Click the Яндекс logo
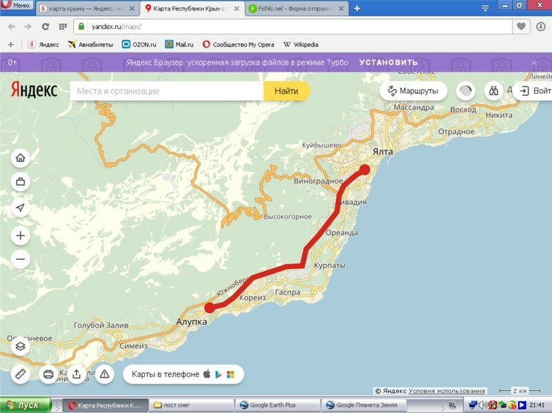Image resolution: width=552 pixels, height=413 pixels. 34,90
